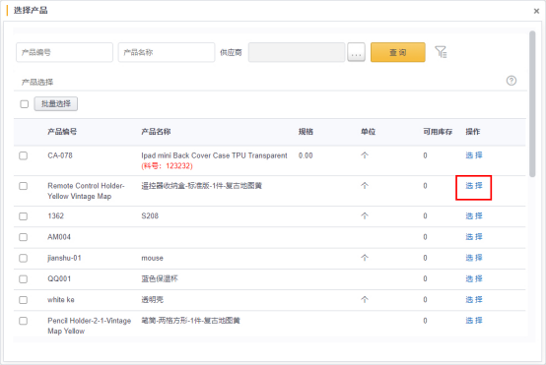
Task: Click the 可用库存 column header
Action: click(438, 132)
